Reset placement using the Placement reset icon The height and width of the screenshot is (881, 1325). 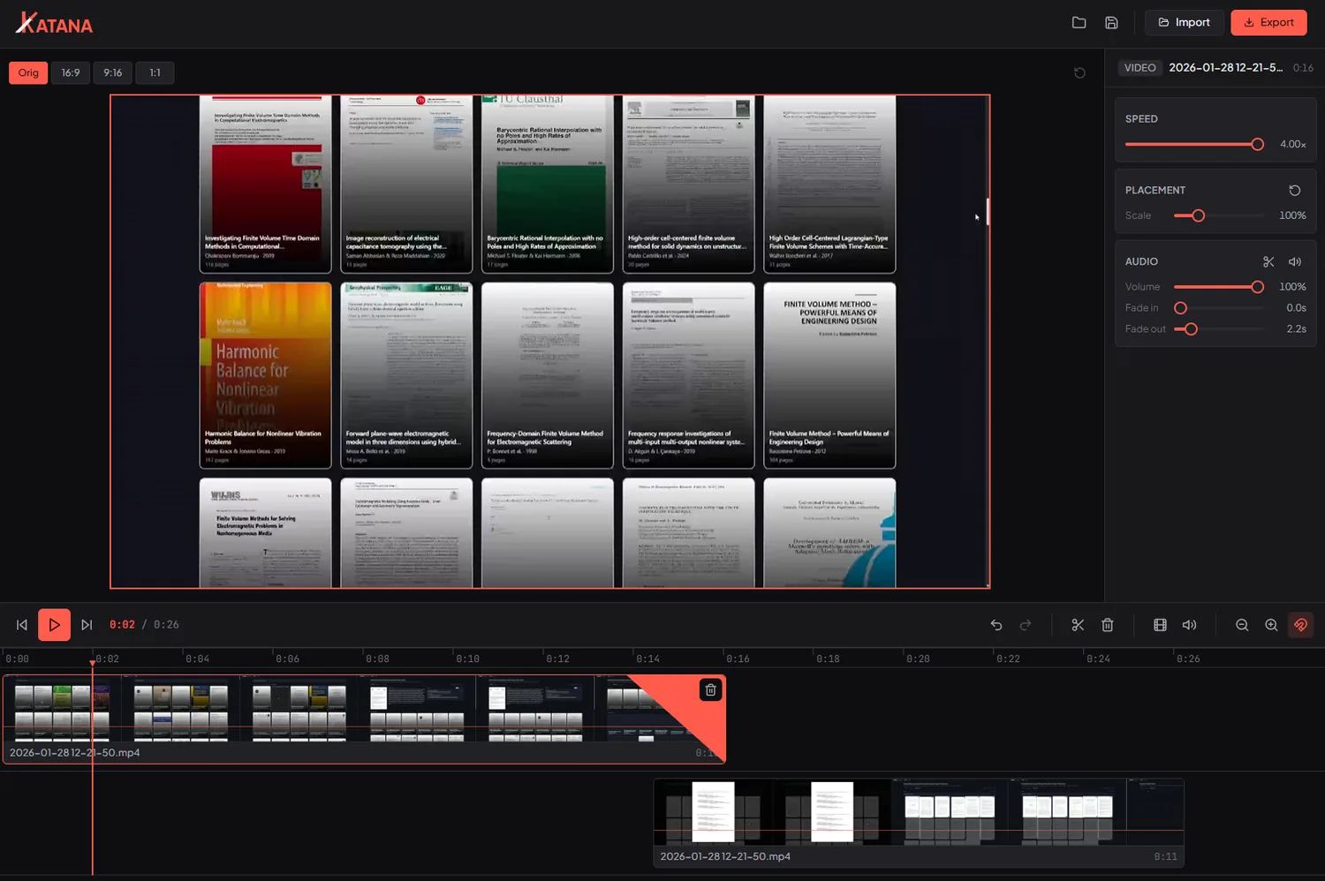coord(1294,191)
